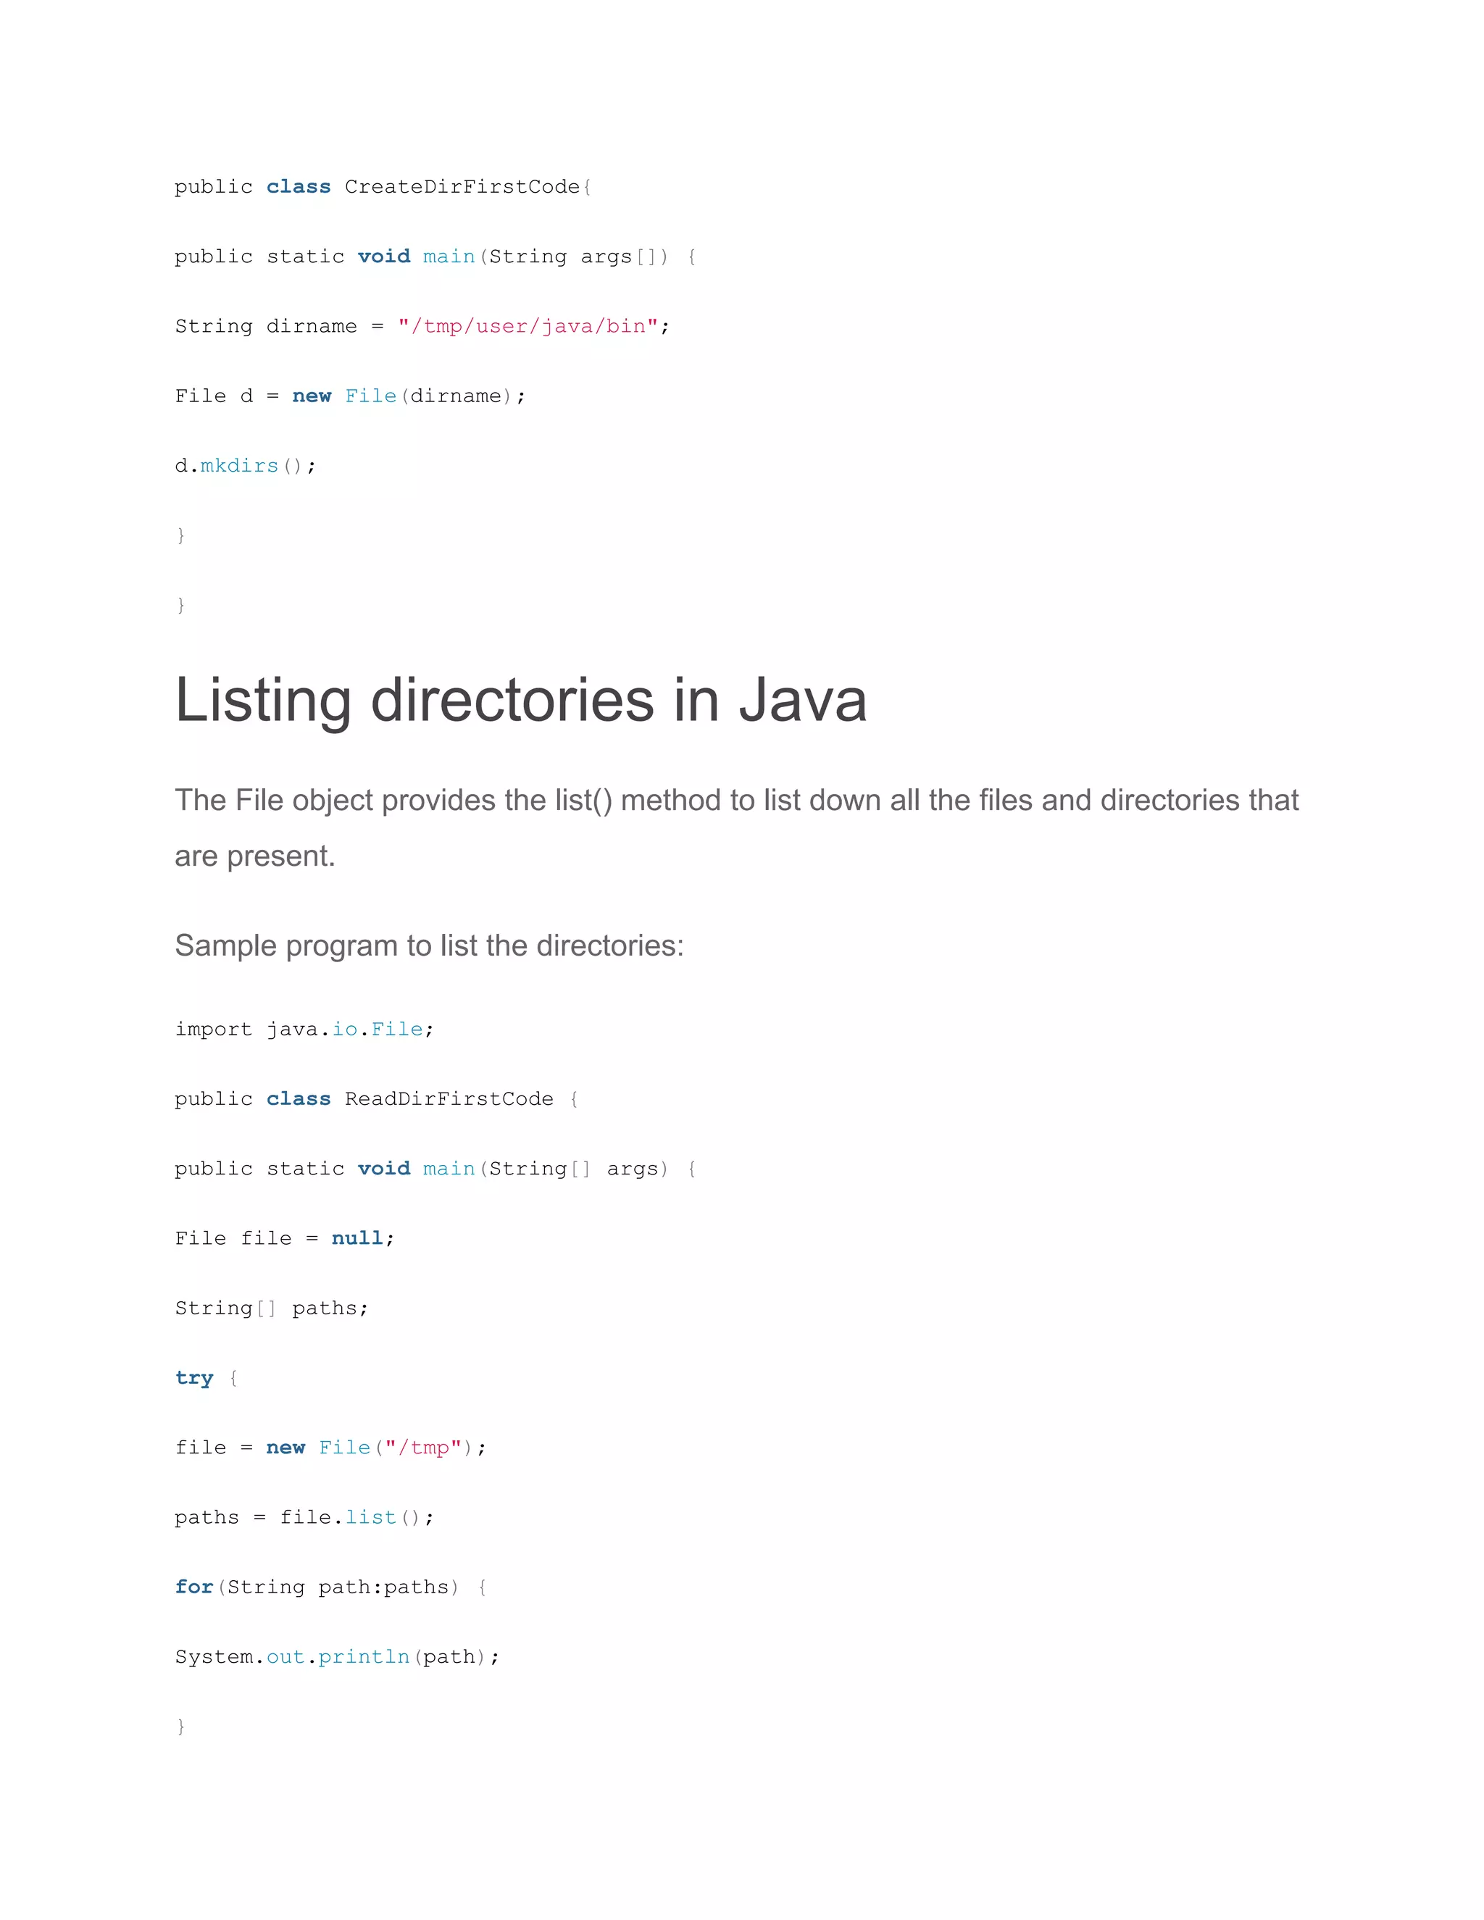Click 'Sample program to list the directories' text
The width and height of the screenshot is (1484, 1920).
click(429, 946)
